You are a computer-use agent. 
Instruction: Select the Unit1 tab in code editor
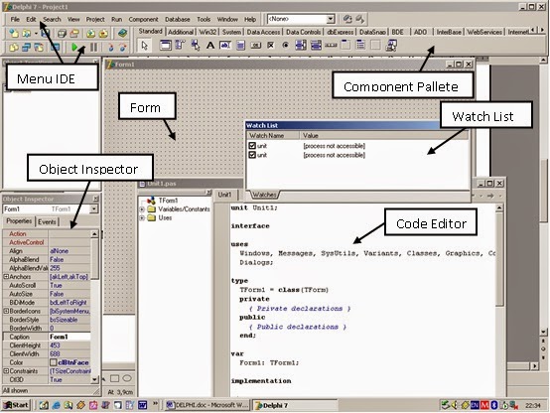(224, 195)
